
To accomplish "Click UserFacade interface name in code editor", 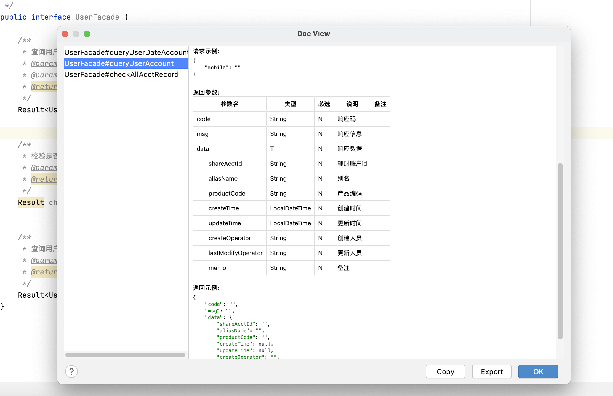I will click(x=97, y=17).
